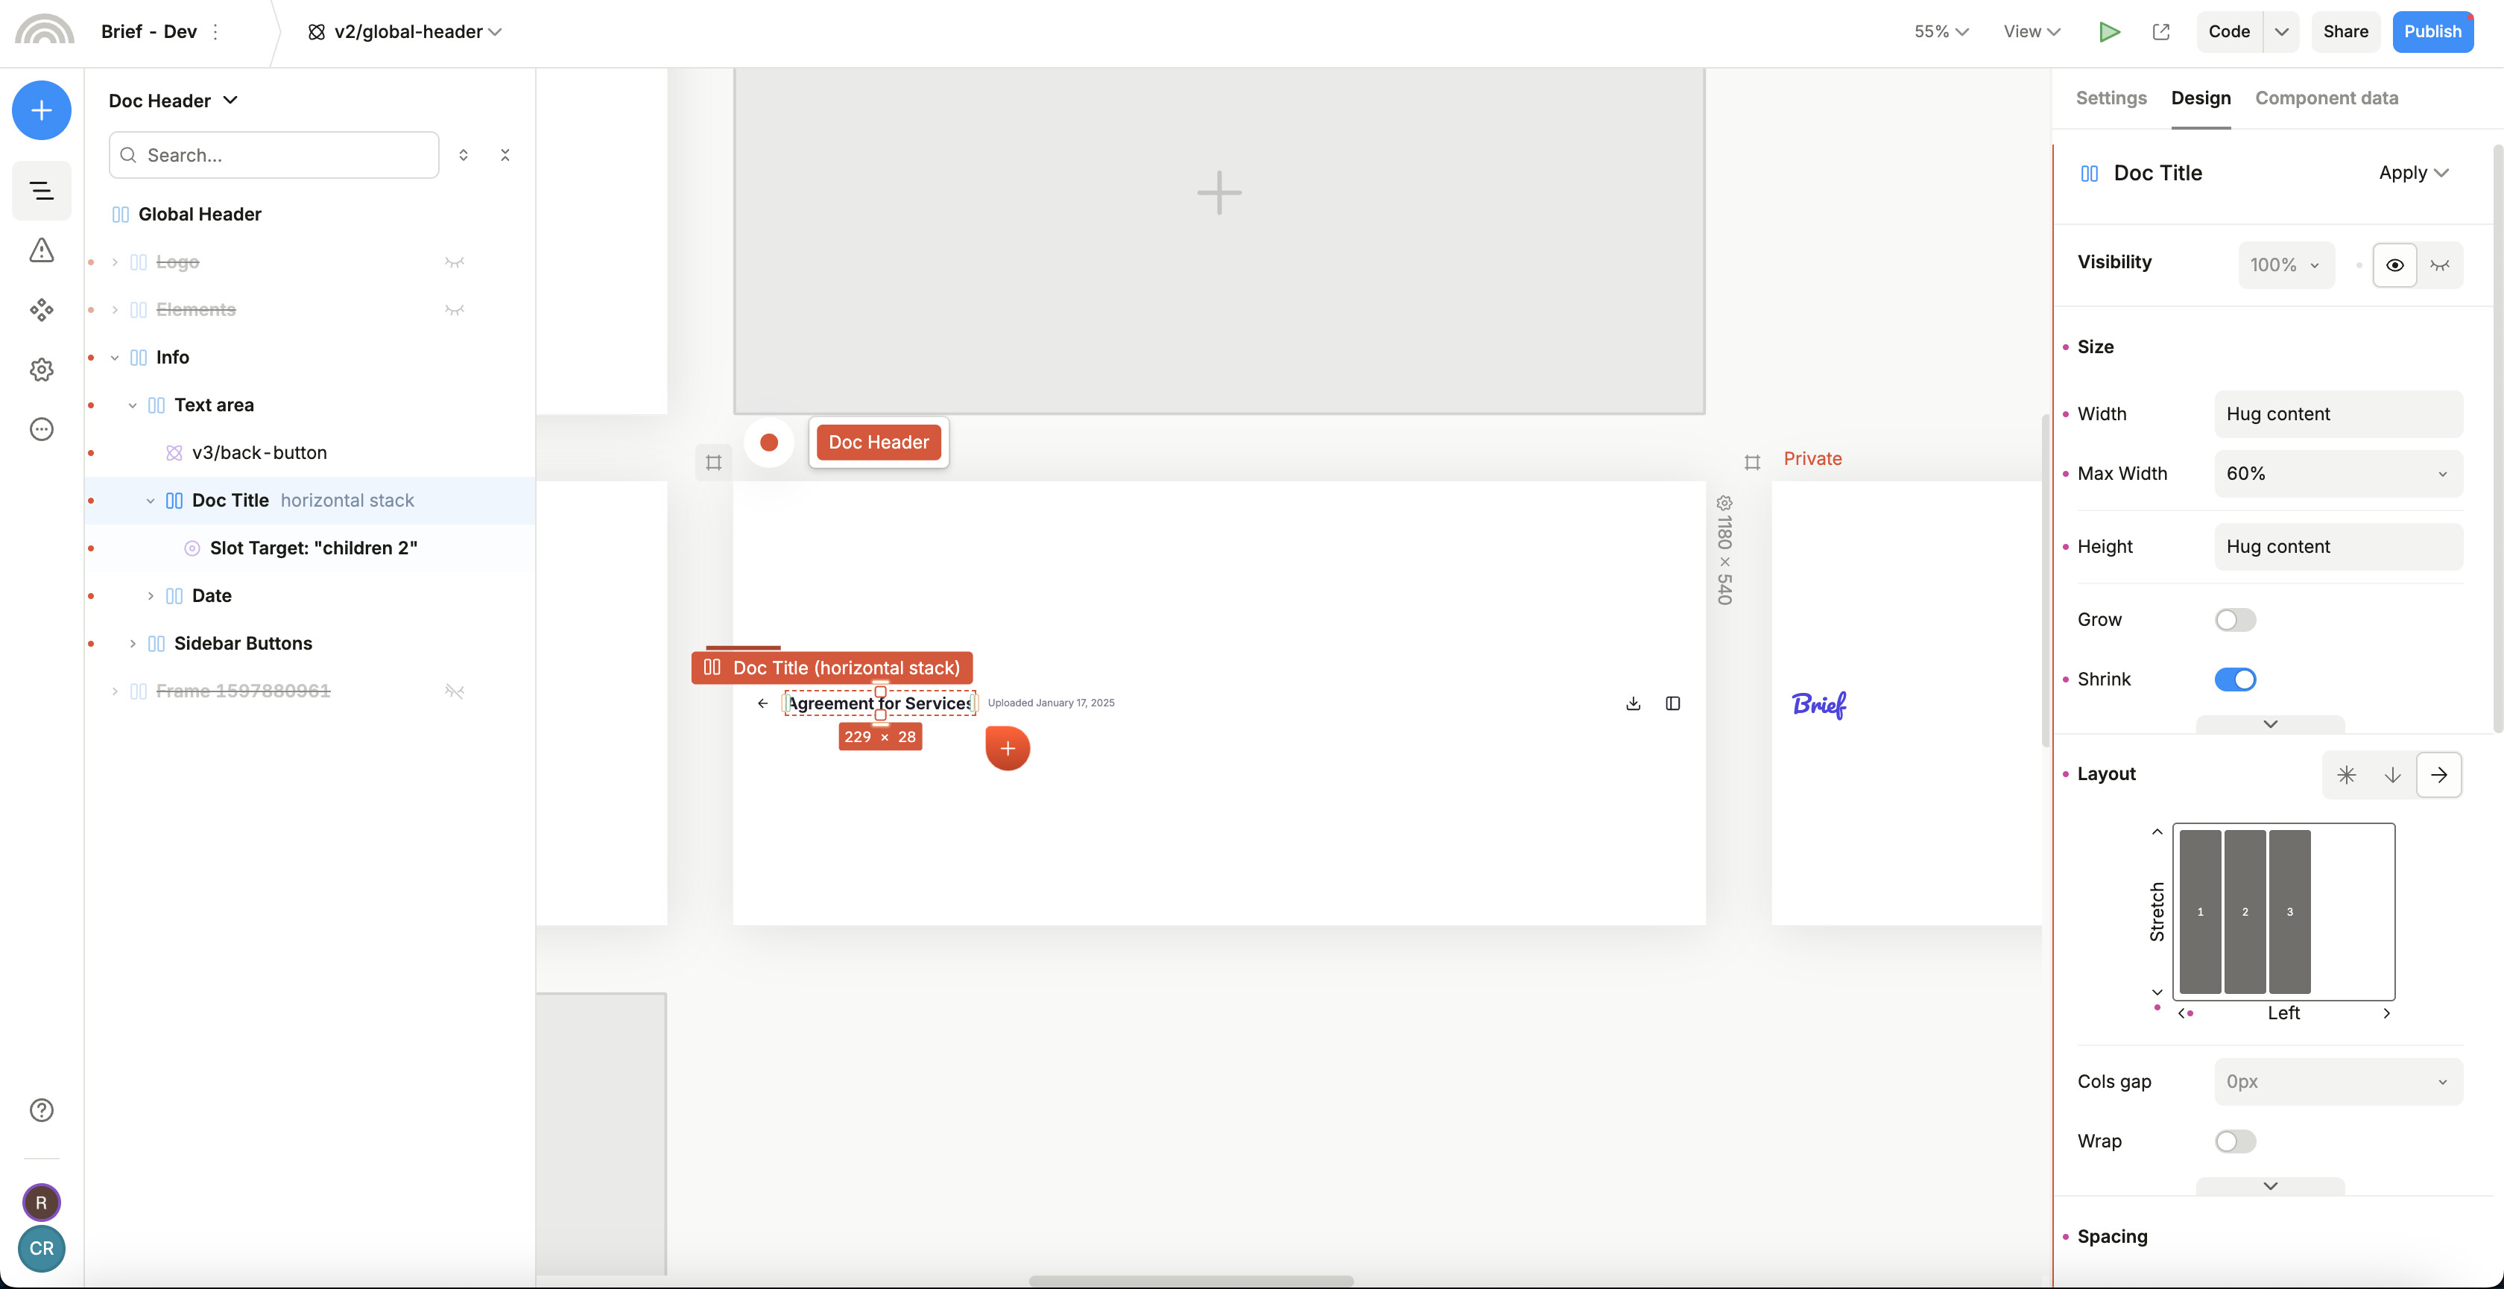Click the Share button
This screenshot has height=1289, width=2504.
(2345, 32)
